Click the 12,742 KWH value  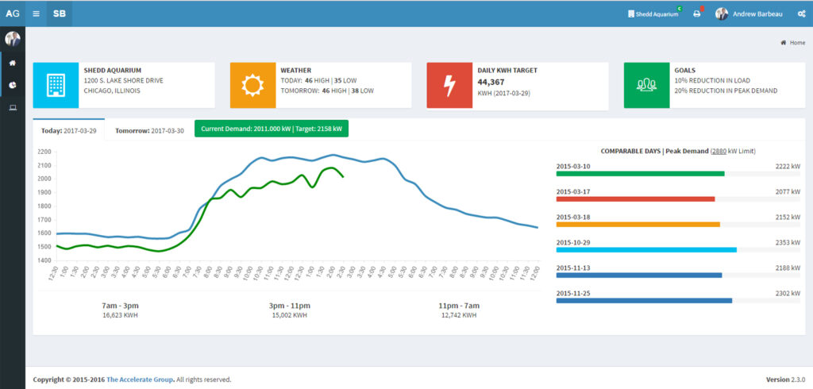pyautogui.click(x=459, y=315)
